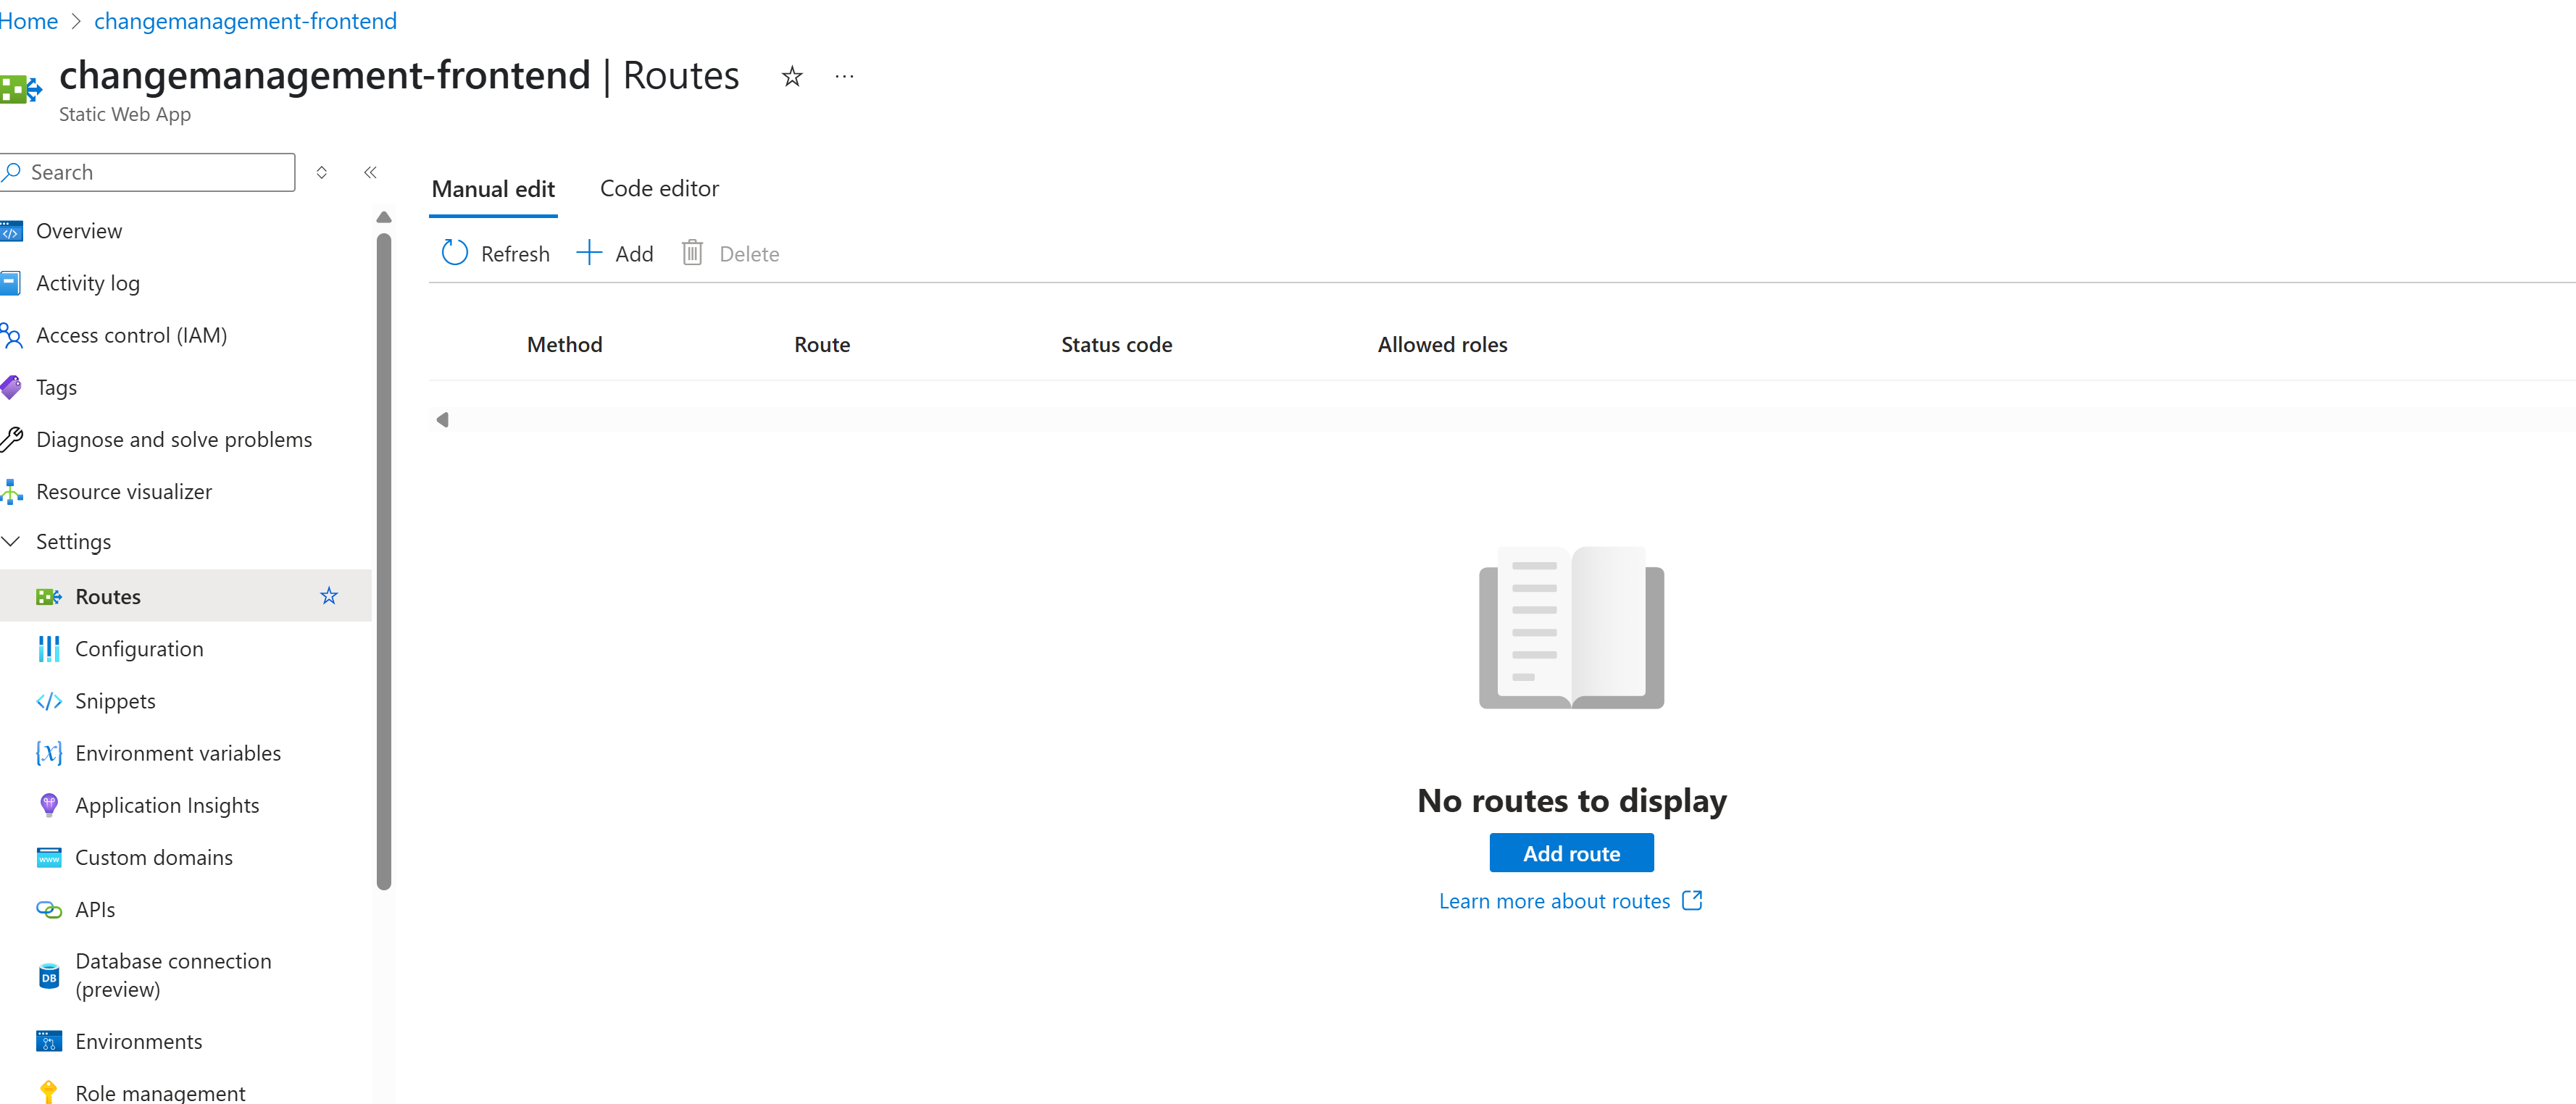The image size is (2576, 1104).
Task: Click the sidebar Search field
Action: (x=148, y=172)
